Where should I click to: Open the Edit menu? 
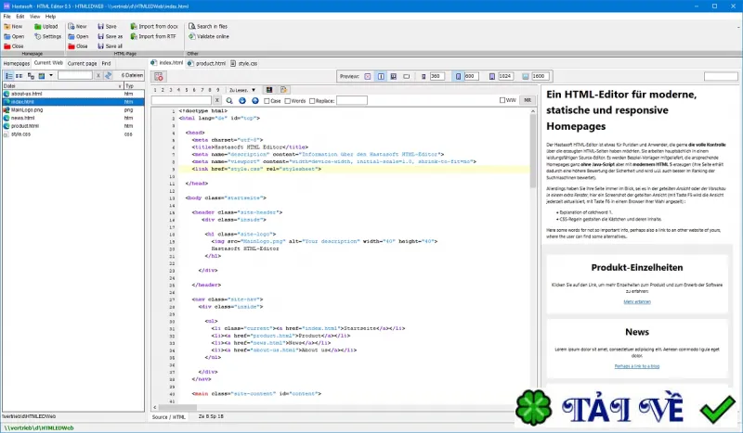click(x=20, y=17)
